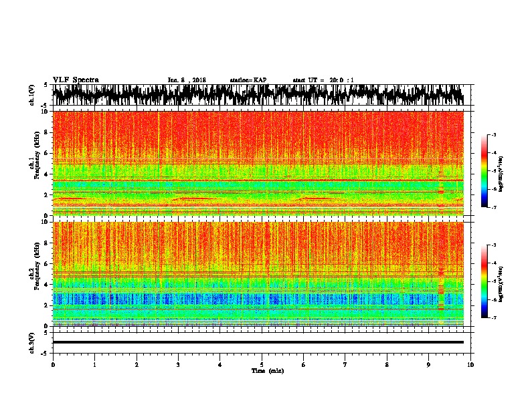The height and width of the screenshot is (409, 530).
Task: Click the 4 kHz tick on ch.1 frequency axis
Action: (x=47, y=174)
